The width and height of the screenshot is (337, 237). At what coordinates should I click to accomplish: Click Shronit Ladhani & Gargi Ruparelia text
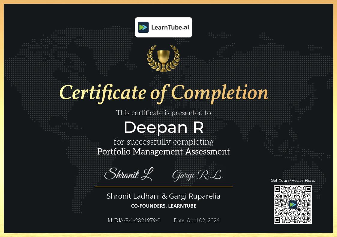(x=164, y=196)
